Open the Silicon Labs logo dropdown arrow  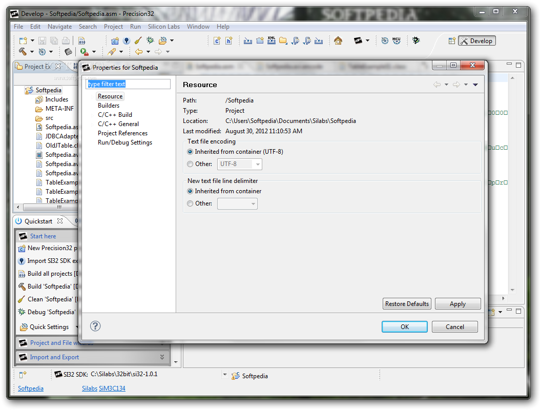[x=367, y=40]
